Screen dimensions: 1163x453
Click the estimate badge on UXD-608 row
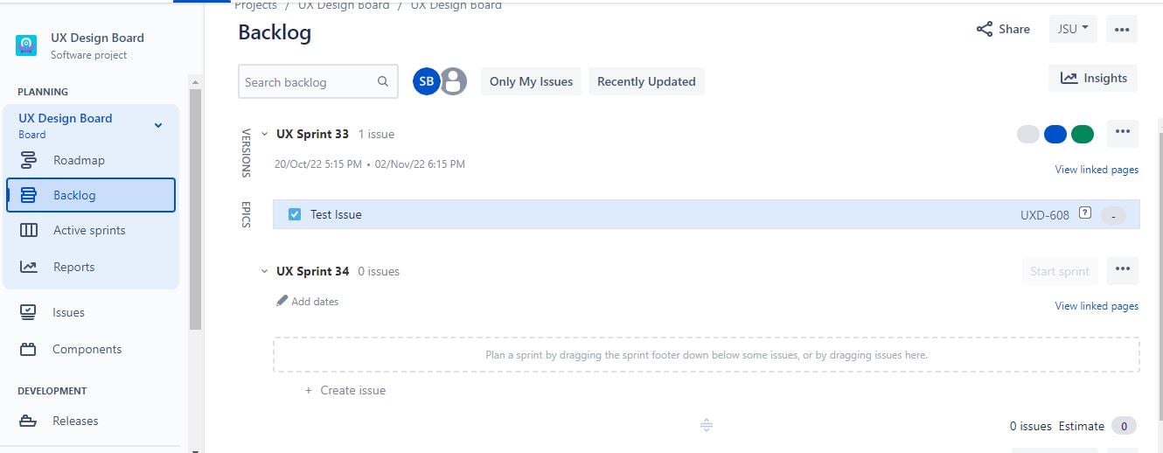point(1113,215)
